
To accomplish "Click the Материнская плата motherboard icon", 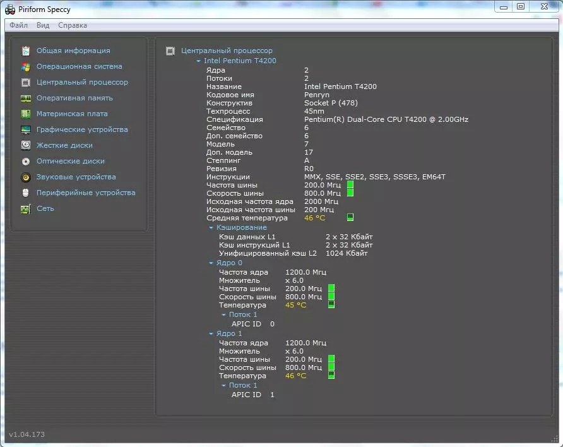I will point(26,114).
